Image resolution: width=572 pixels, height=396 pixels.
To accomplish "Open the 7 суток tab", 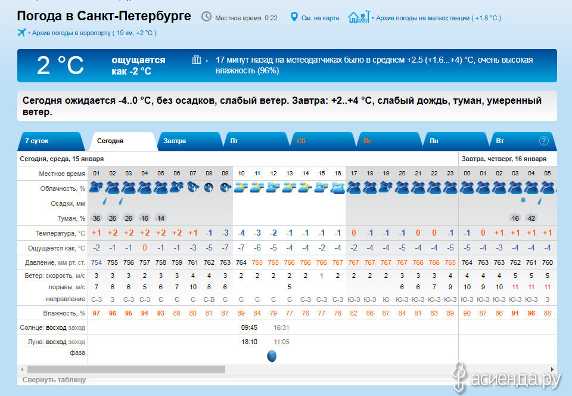I will [50, 141].
